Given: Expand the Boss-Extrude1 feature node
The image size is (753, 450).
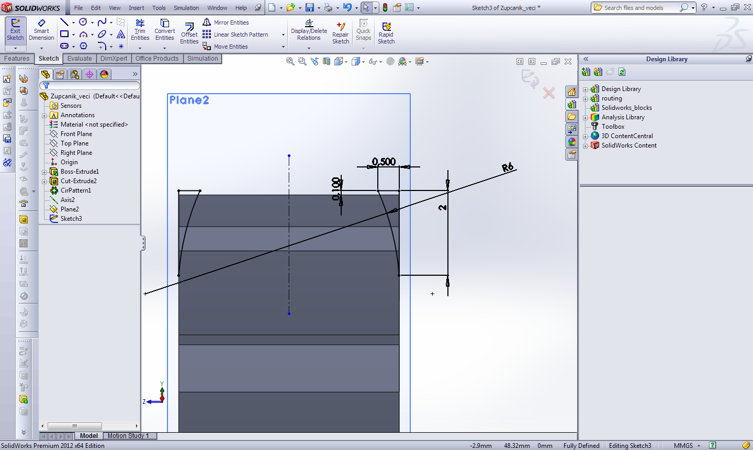Looking at the screenshot, I should click(x=44, y=172).
